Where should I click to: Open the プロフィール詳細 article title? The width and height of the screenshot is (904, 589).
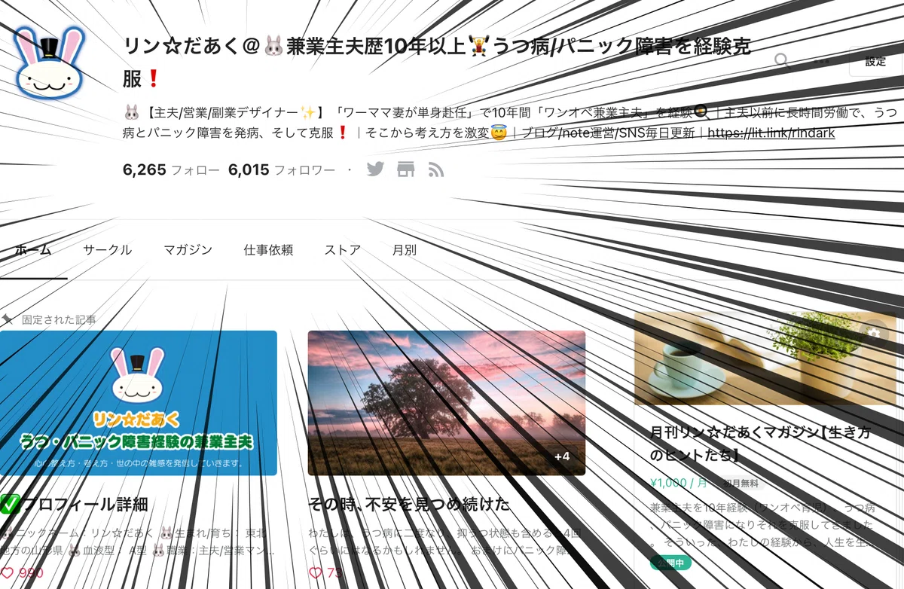tap(75, 504)
